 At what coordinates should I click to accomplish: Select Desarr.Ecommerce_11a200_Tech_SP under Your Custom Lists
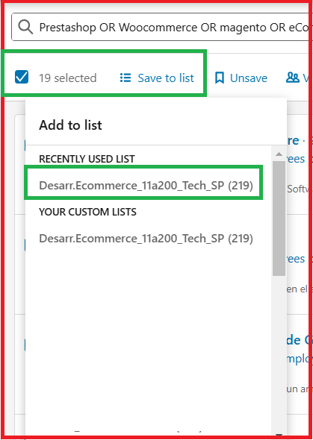pos(146,239)
